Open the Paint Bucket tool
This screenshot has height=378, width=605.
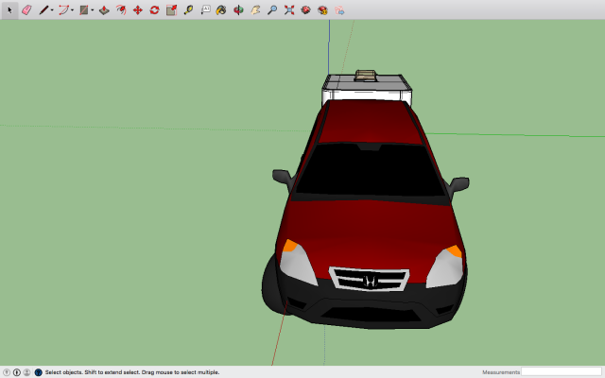[x=221, y=10]
